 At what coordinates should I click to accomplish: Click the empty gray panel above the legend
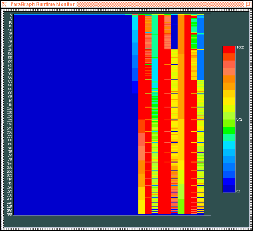coord(231,28)
